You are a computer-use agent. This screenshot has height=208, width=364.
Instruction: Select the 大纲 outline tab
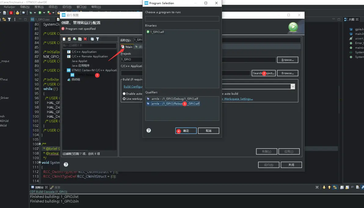(x=351, y=20)
